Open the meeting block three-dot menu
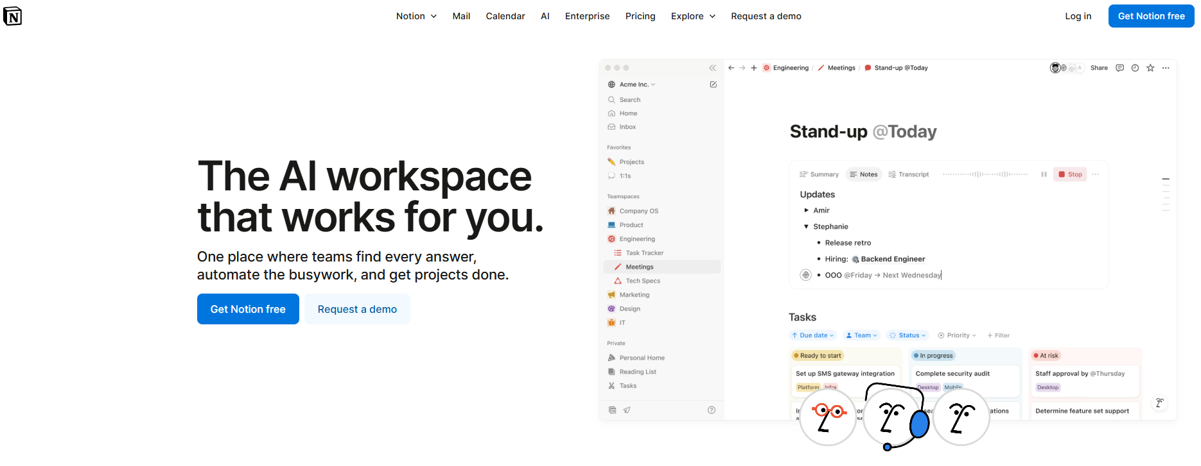The image size is (1201, 466). point(1096,174)
